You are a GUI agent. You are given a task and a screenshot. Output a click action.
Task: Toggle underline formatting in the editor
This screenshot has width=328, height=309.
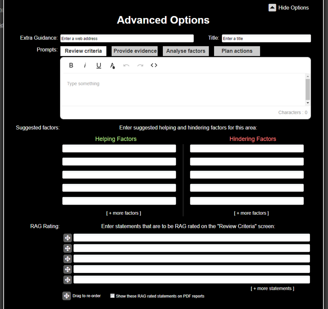[x=98, y=65]
